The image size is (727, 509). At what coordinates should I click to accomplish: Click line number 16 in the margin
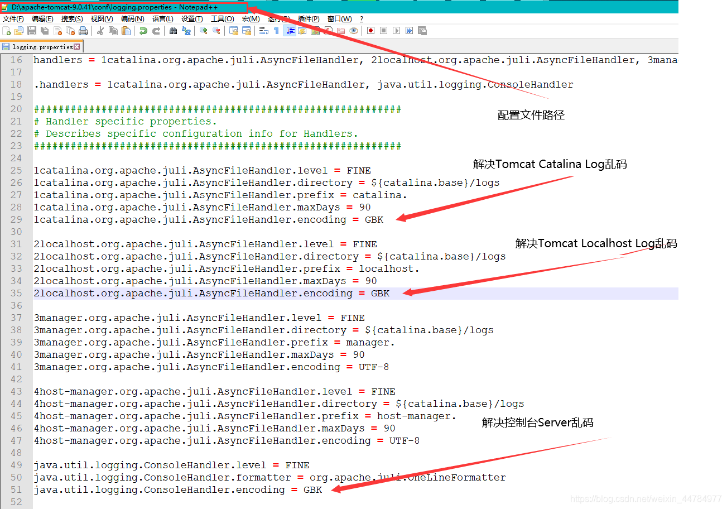click(x=16, y=60)
